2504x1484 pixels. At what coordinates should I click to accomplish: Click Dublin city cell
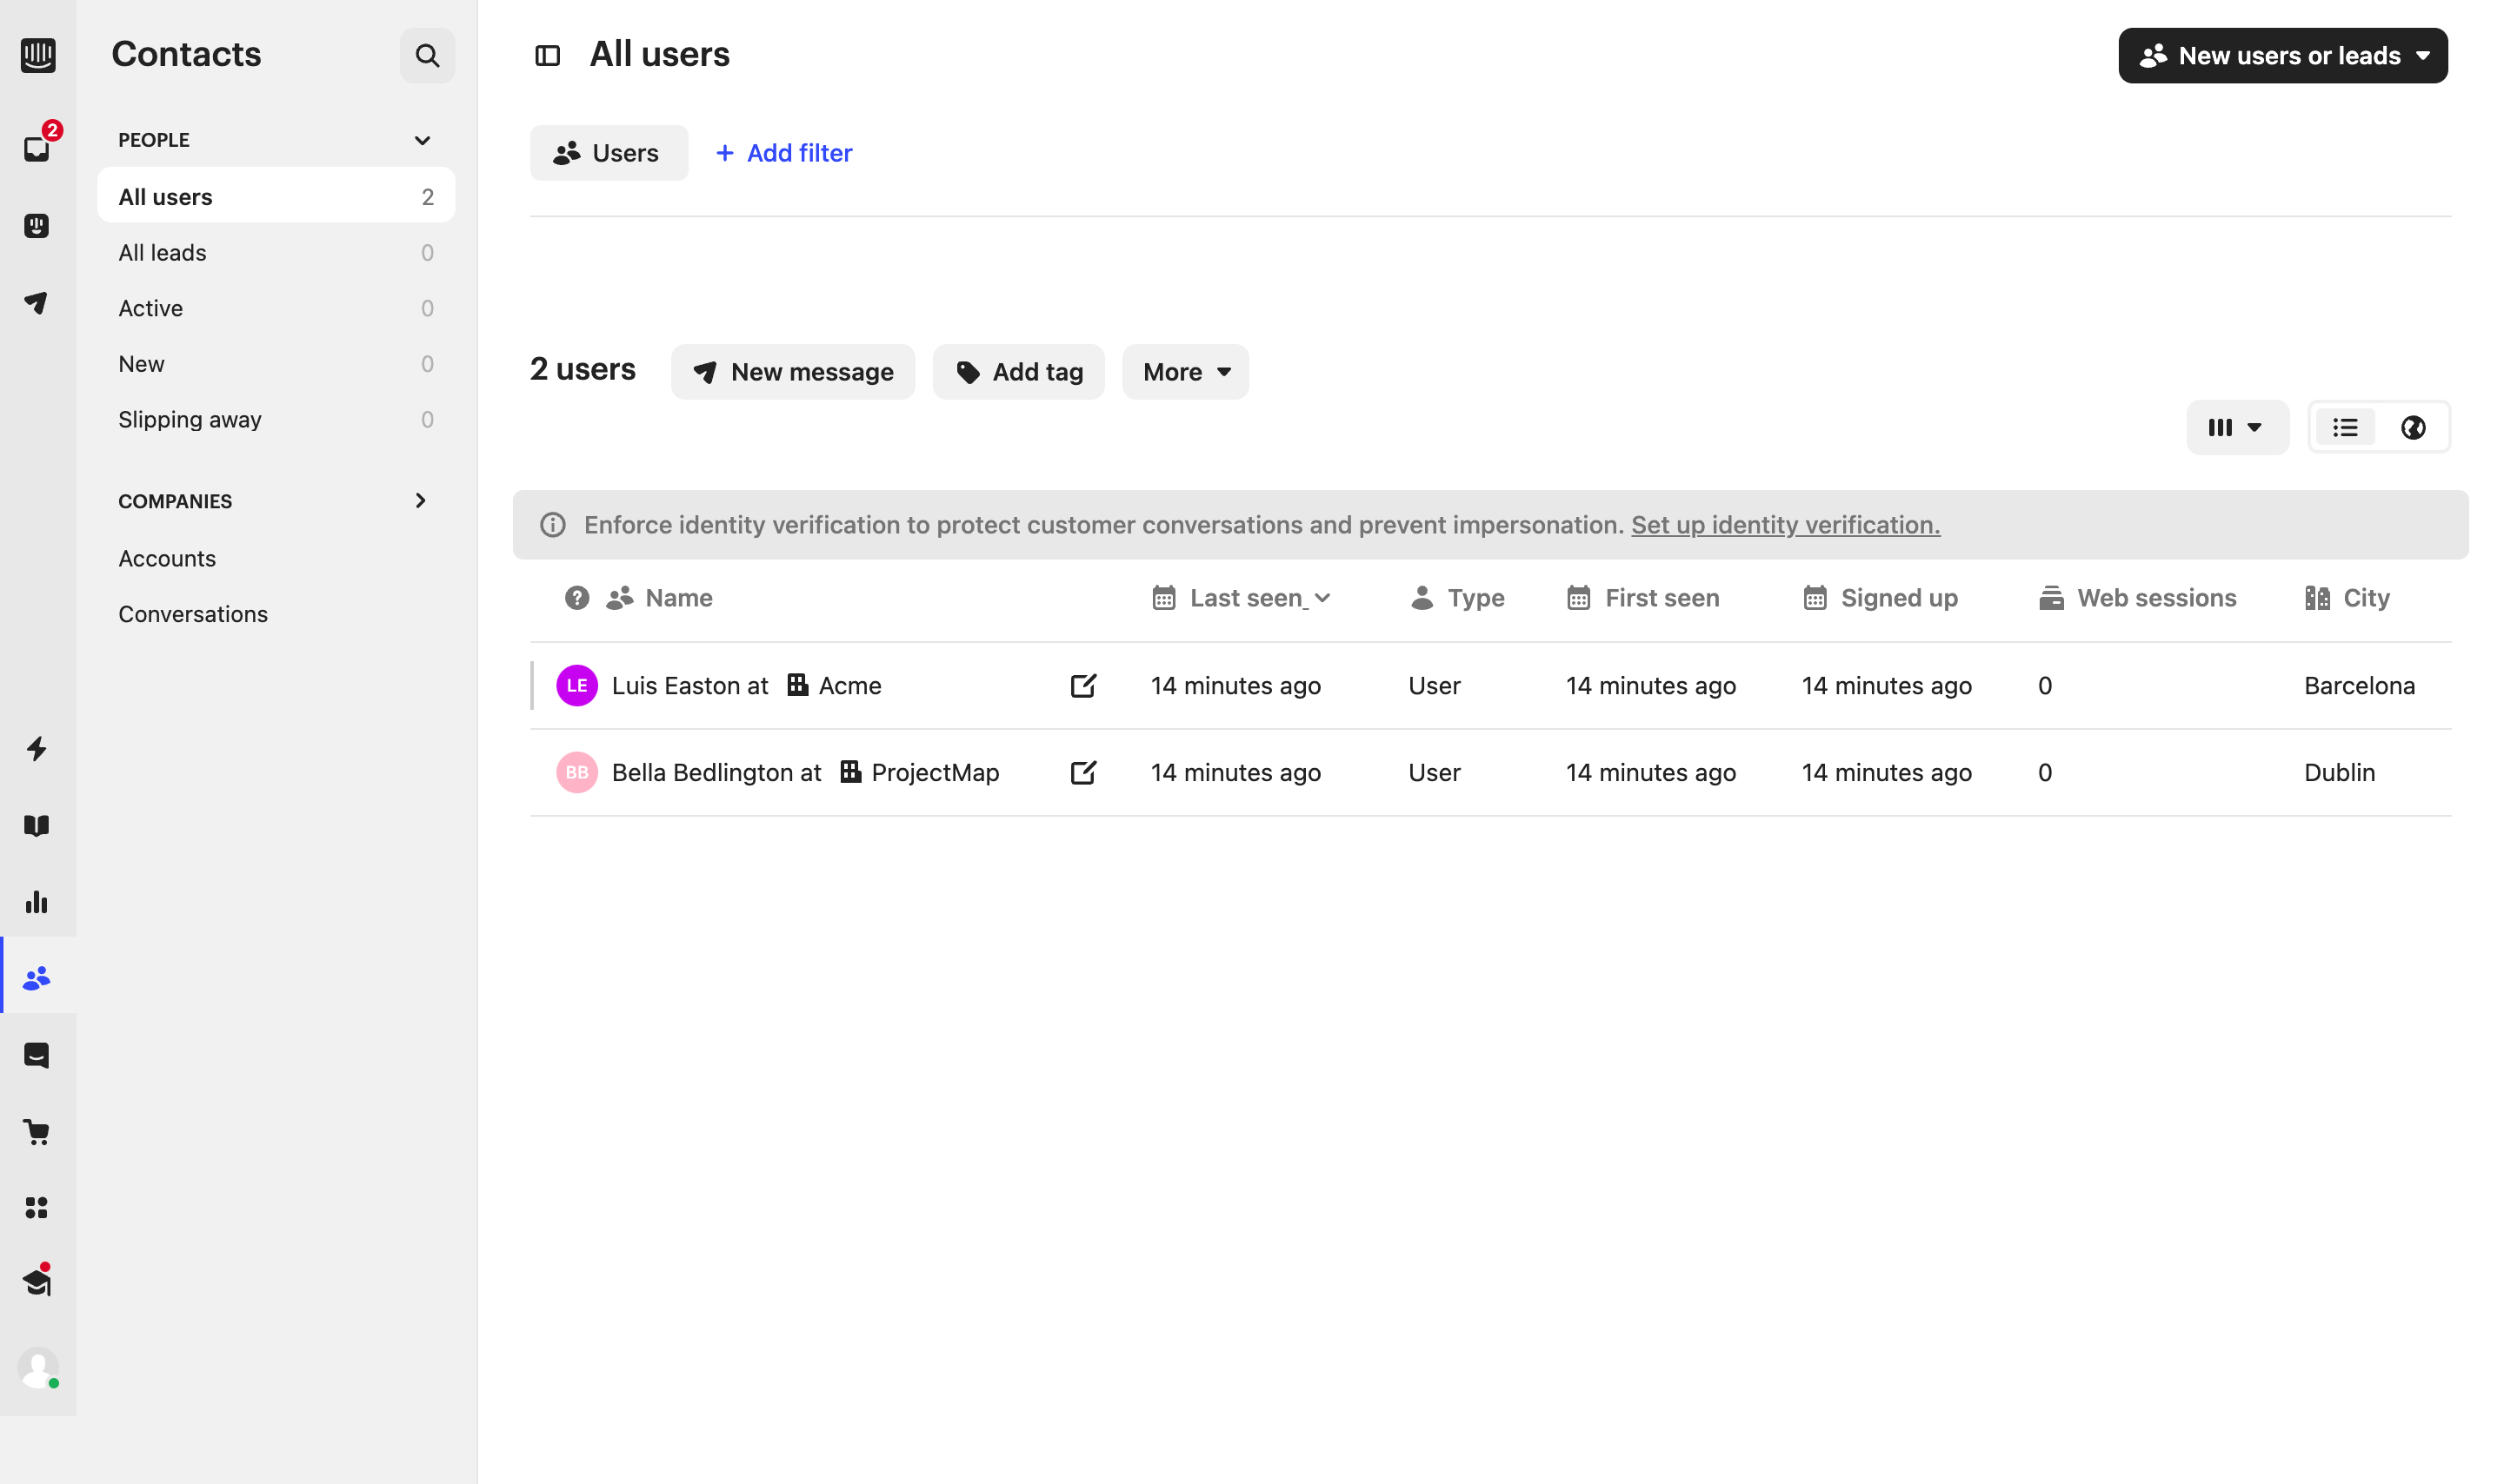point(2340,773)
